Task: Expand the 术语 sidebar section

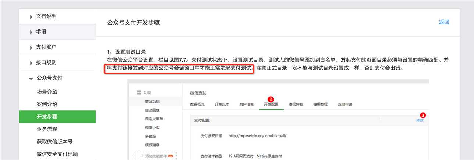Action: 57,32
